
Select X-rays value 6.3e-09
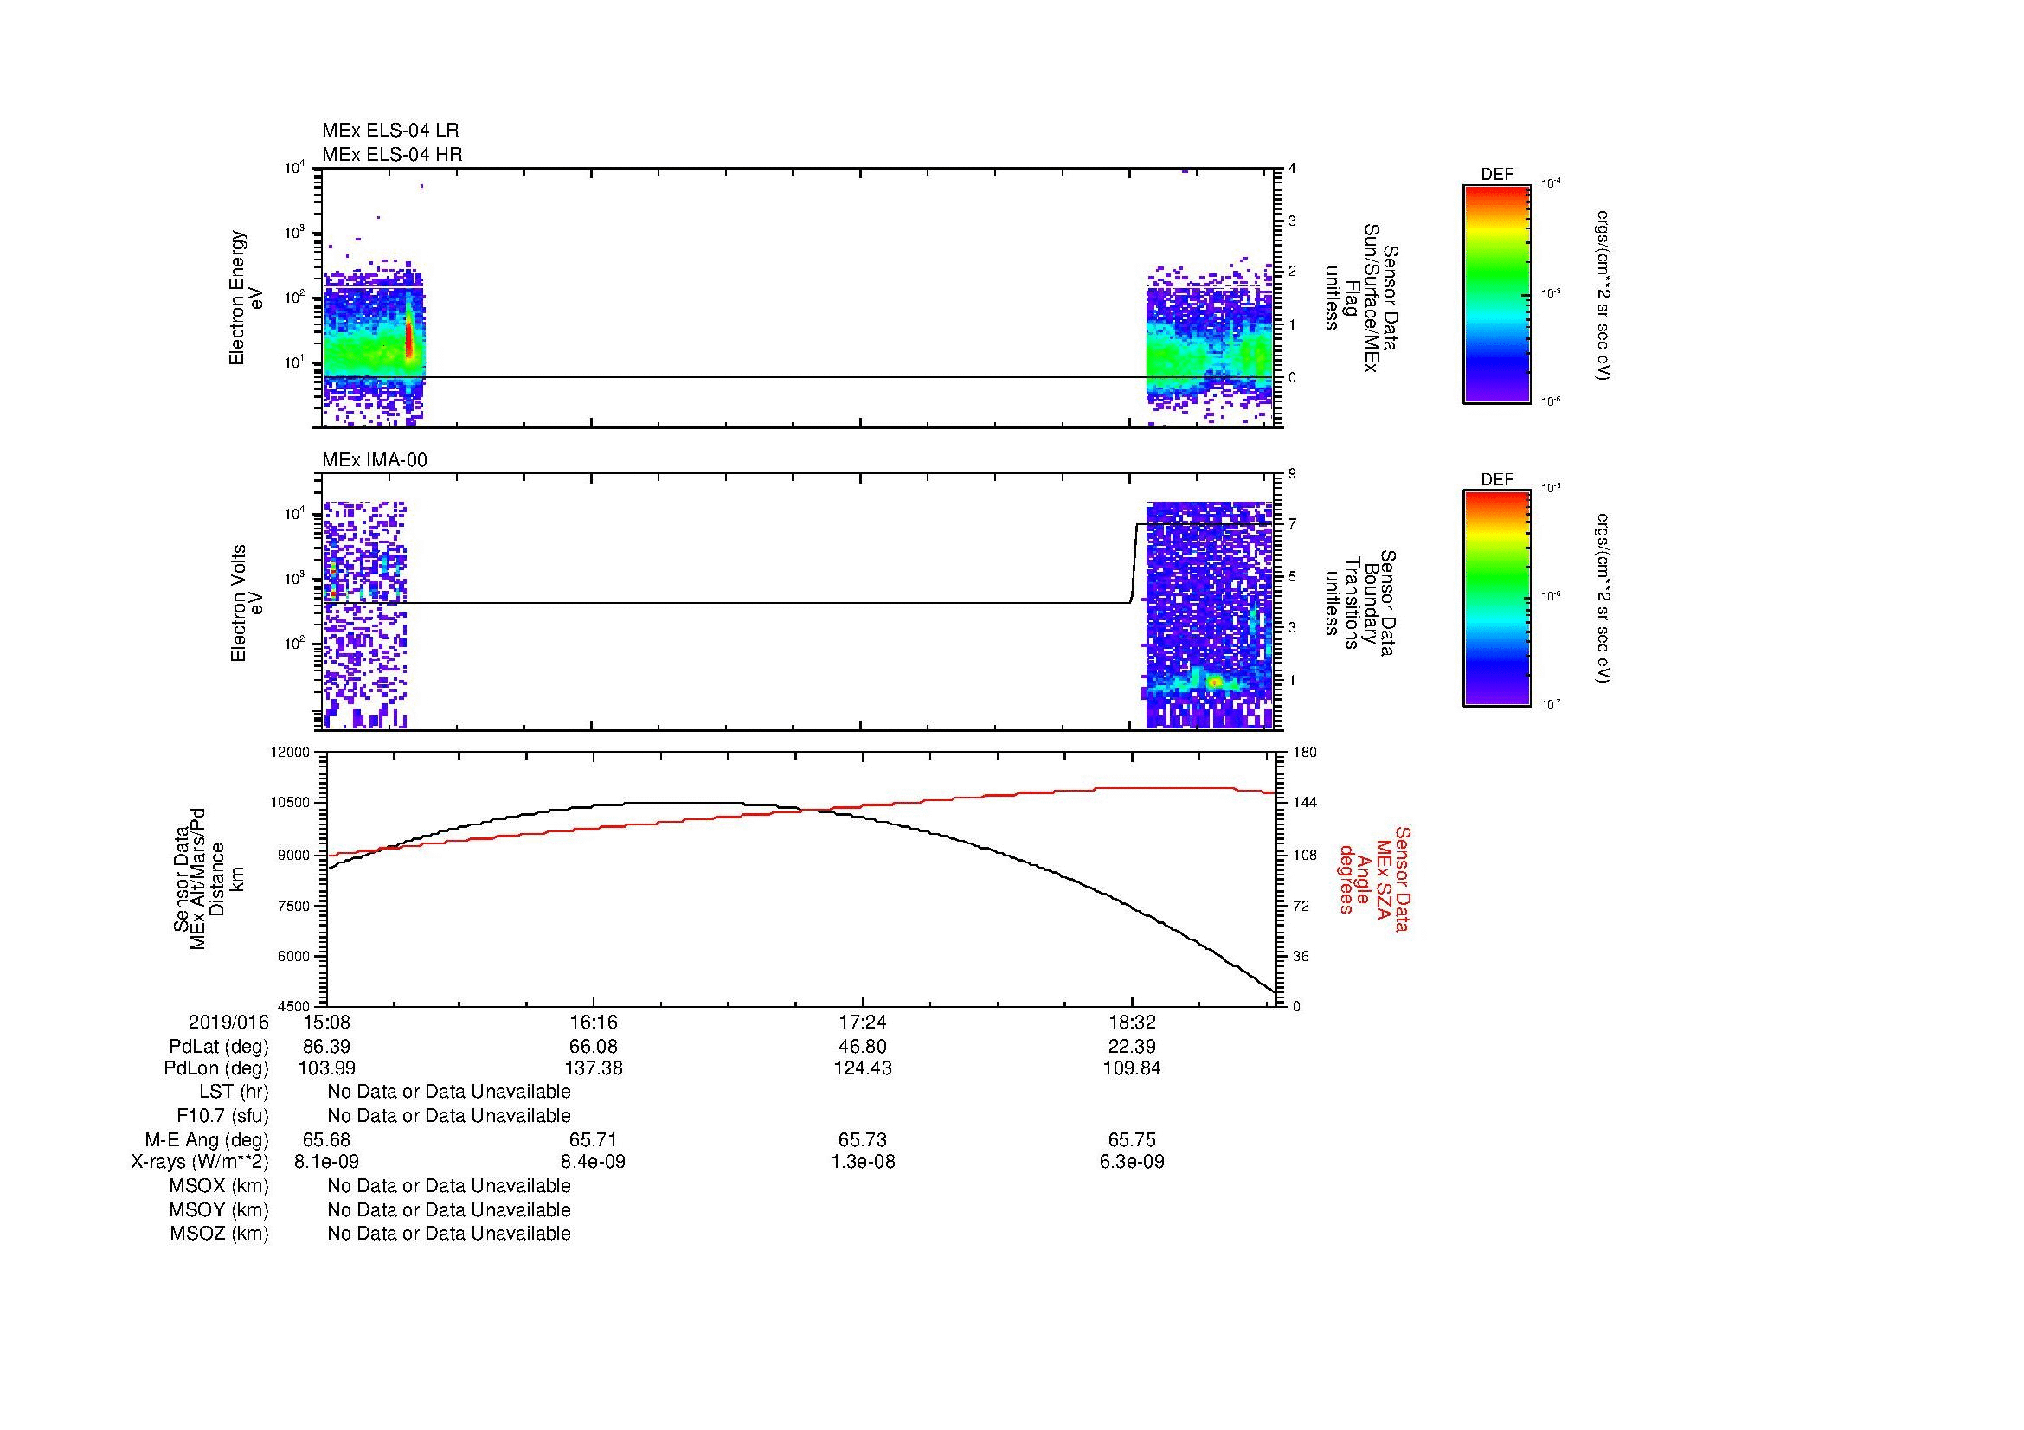(1132, 1162)
